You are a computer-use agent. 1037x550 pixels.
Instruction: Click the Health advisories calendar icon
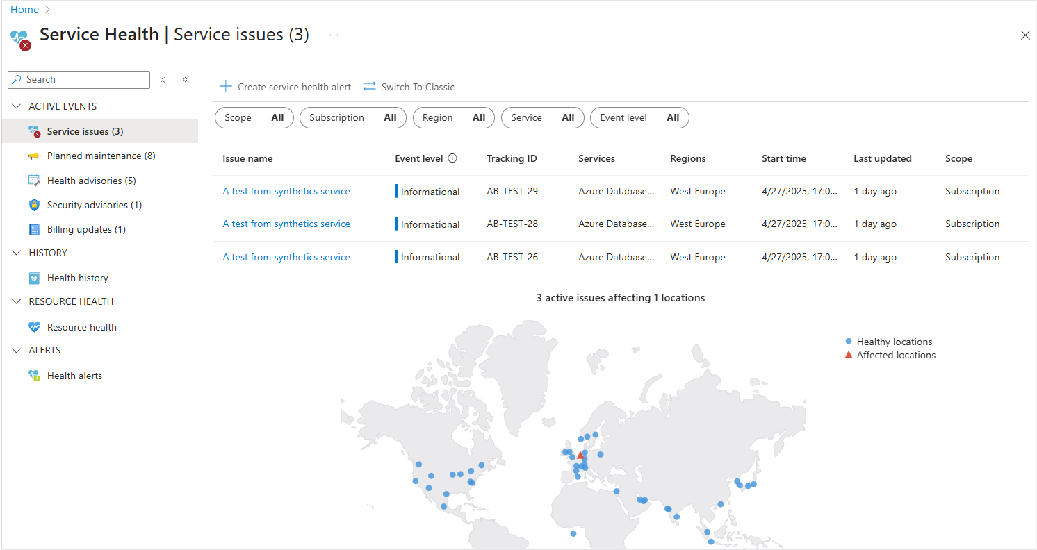[34, 181]
